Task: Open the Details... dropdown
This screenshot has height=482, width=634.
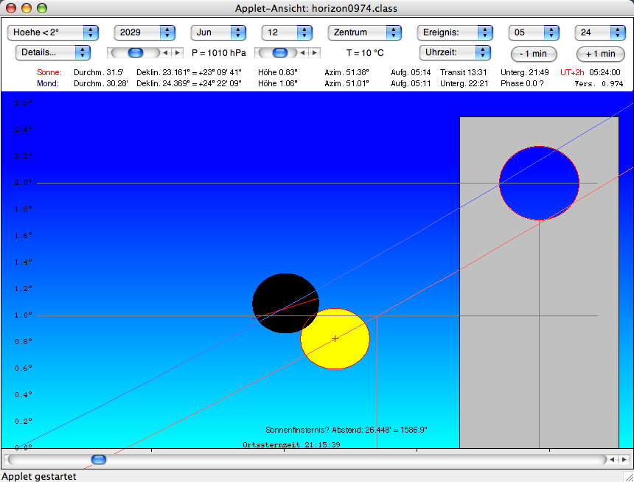Action: (x=52, y=52)
